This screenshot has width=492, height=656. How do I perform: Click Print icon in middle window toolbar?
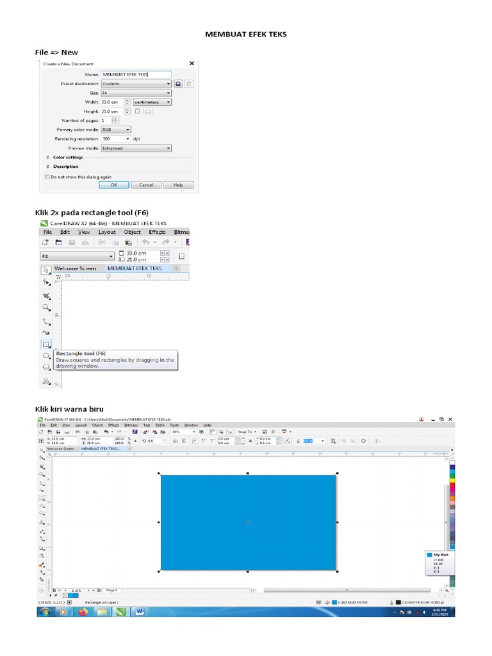[x=85, y=242]
